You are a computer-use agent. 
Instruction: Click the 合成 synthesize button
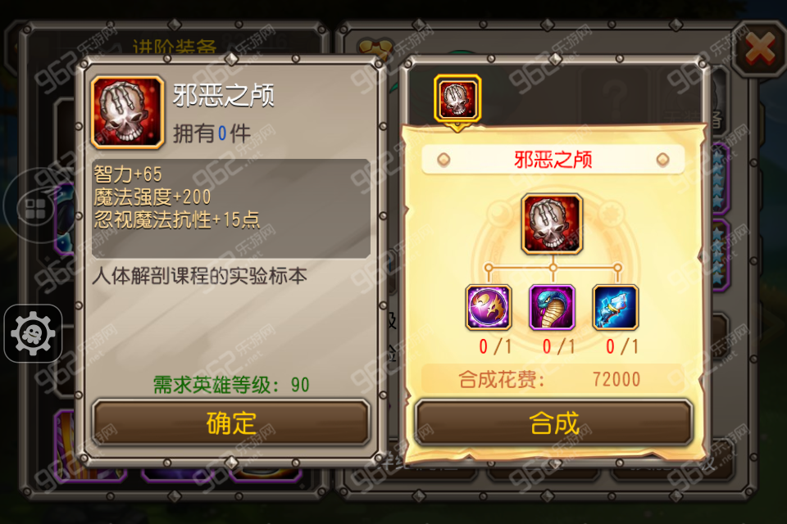554,422
